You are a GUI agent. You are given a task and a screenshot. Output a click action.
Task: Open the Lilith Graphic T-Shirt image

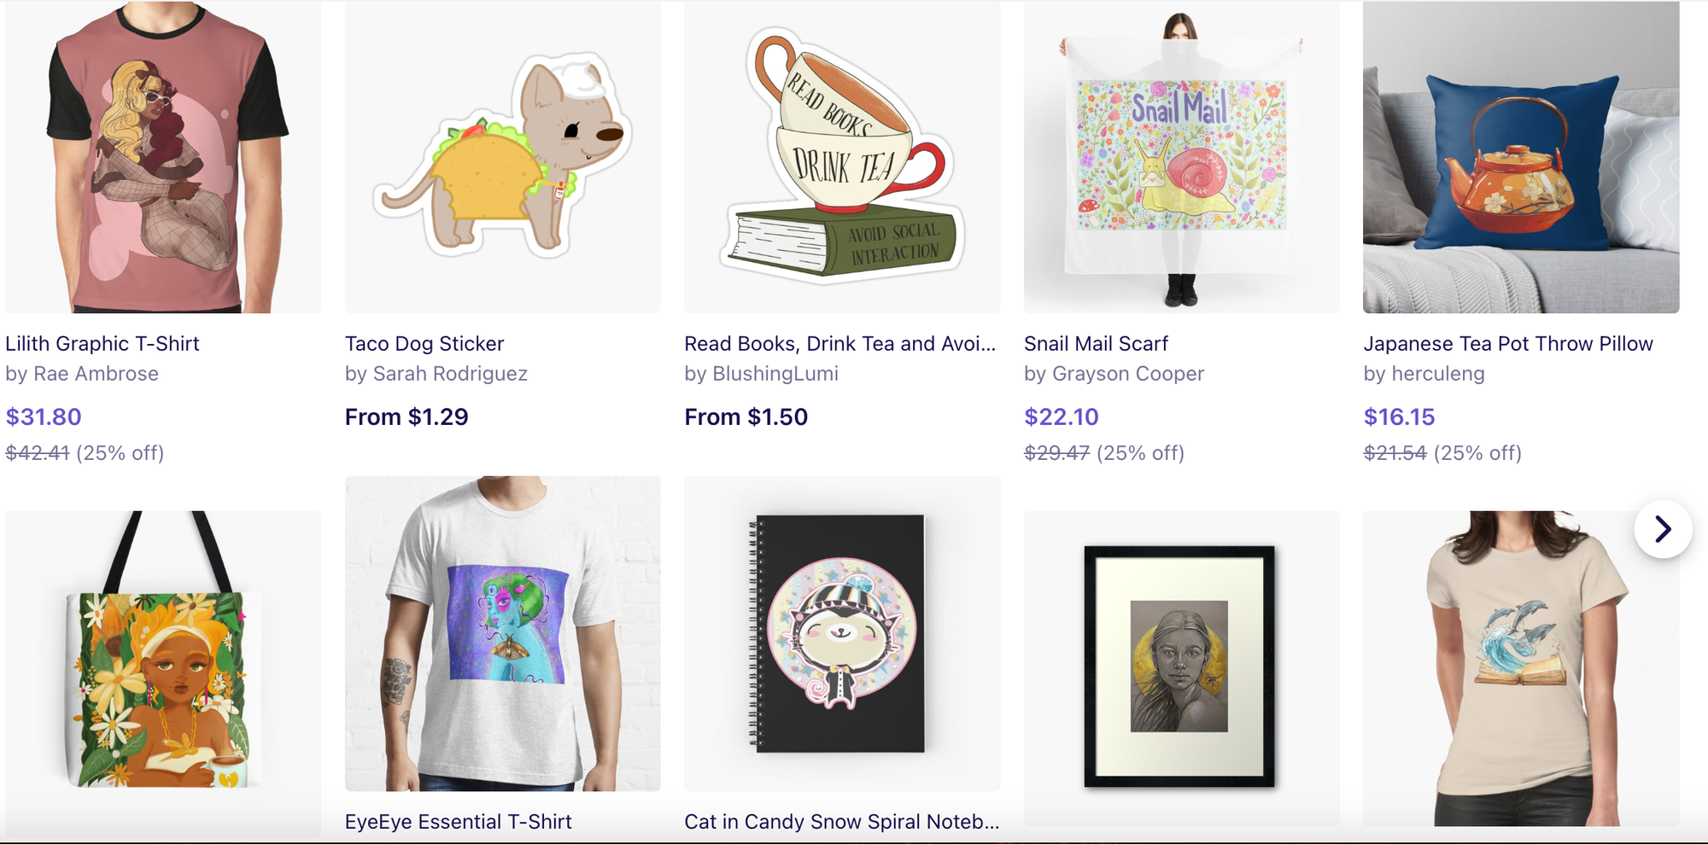(163, 157)
